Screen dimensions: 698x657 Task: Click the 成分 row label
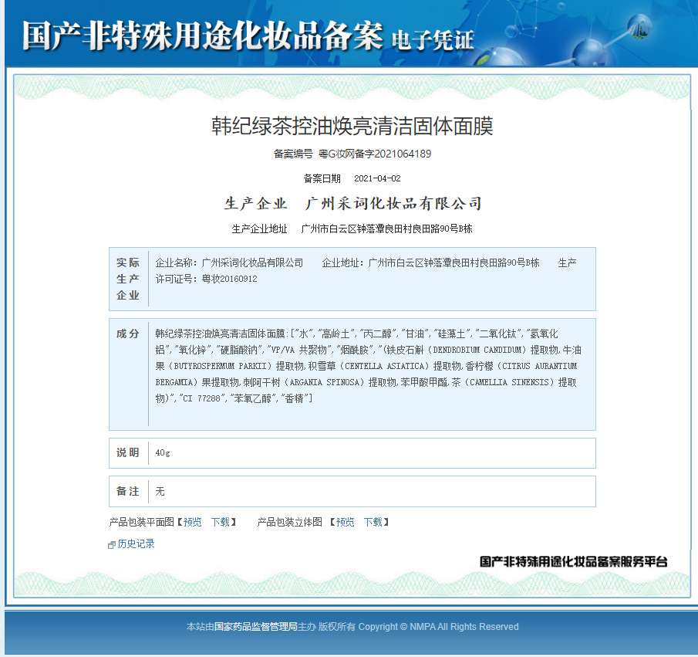(128, 334)
